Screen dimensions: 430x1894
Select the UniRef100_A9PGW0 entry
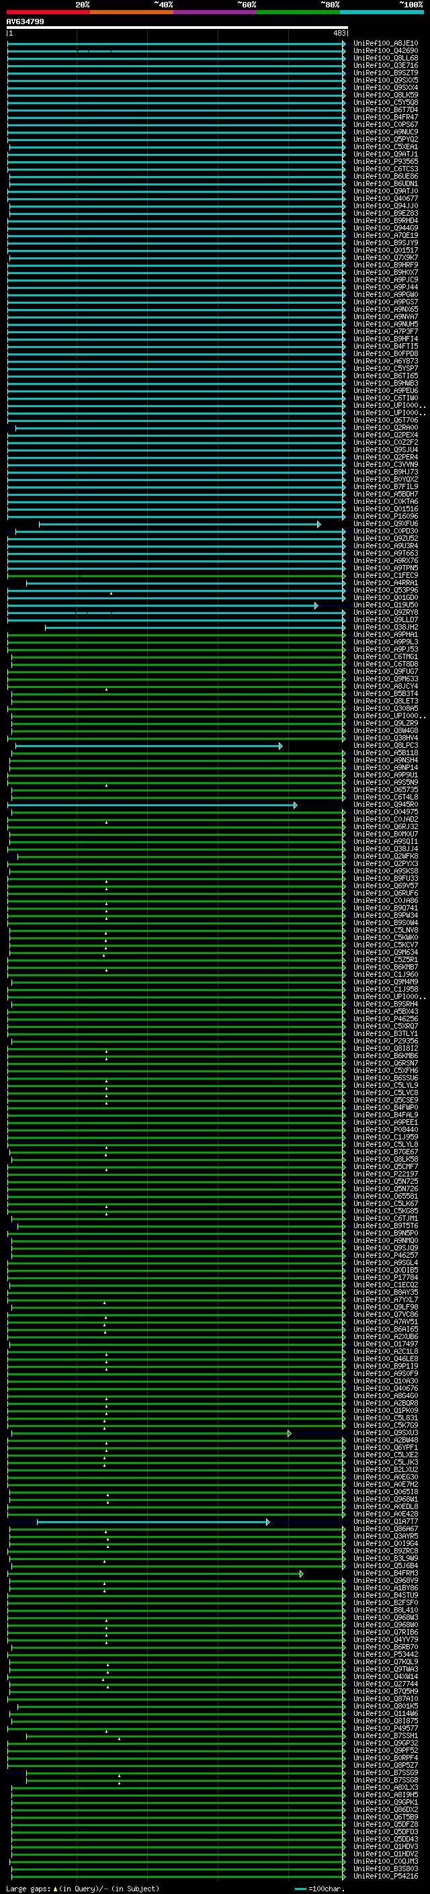point(386,295)
